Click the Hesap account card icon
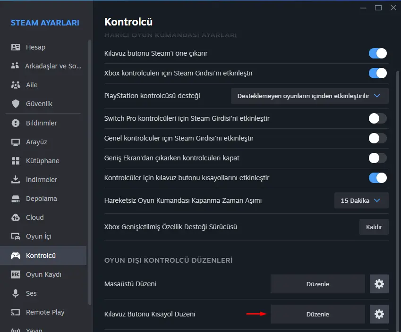This screenshot has width=401, height=332. click(16, 47)
